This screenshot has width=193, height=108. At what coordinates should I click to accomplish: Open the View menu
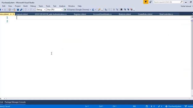tap(10, 6)
